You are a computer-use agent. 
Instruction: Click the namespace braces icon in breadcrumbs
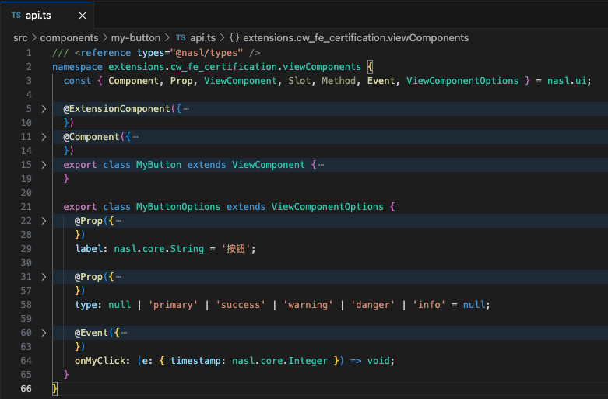point(236,37)
